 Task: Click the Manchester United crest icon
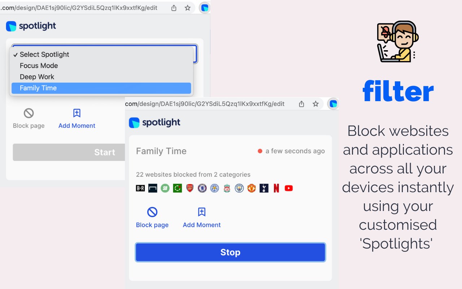252,188
